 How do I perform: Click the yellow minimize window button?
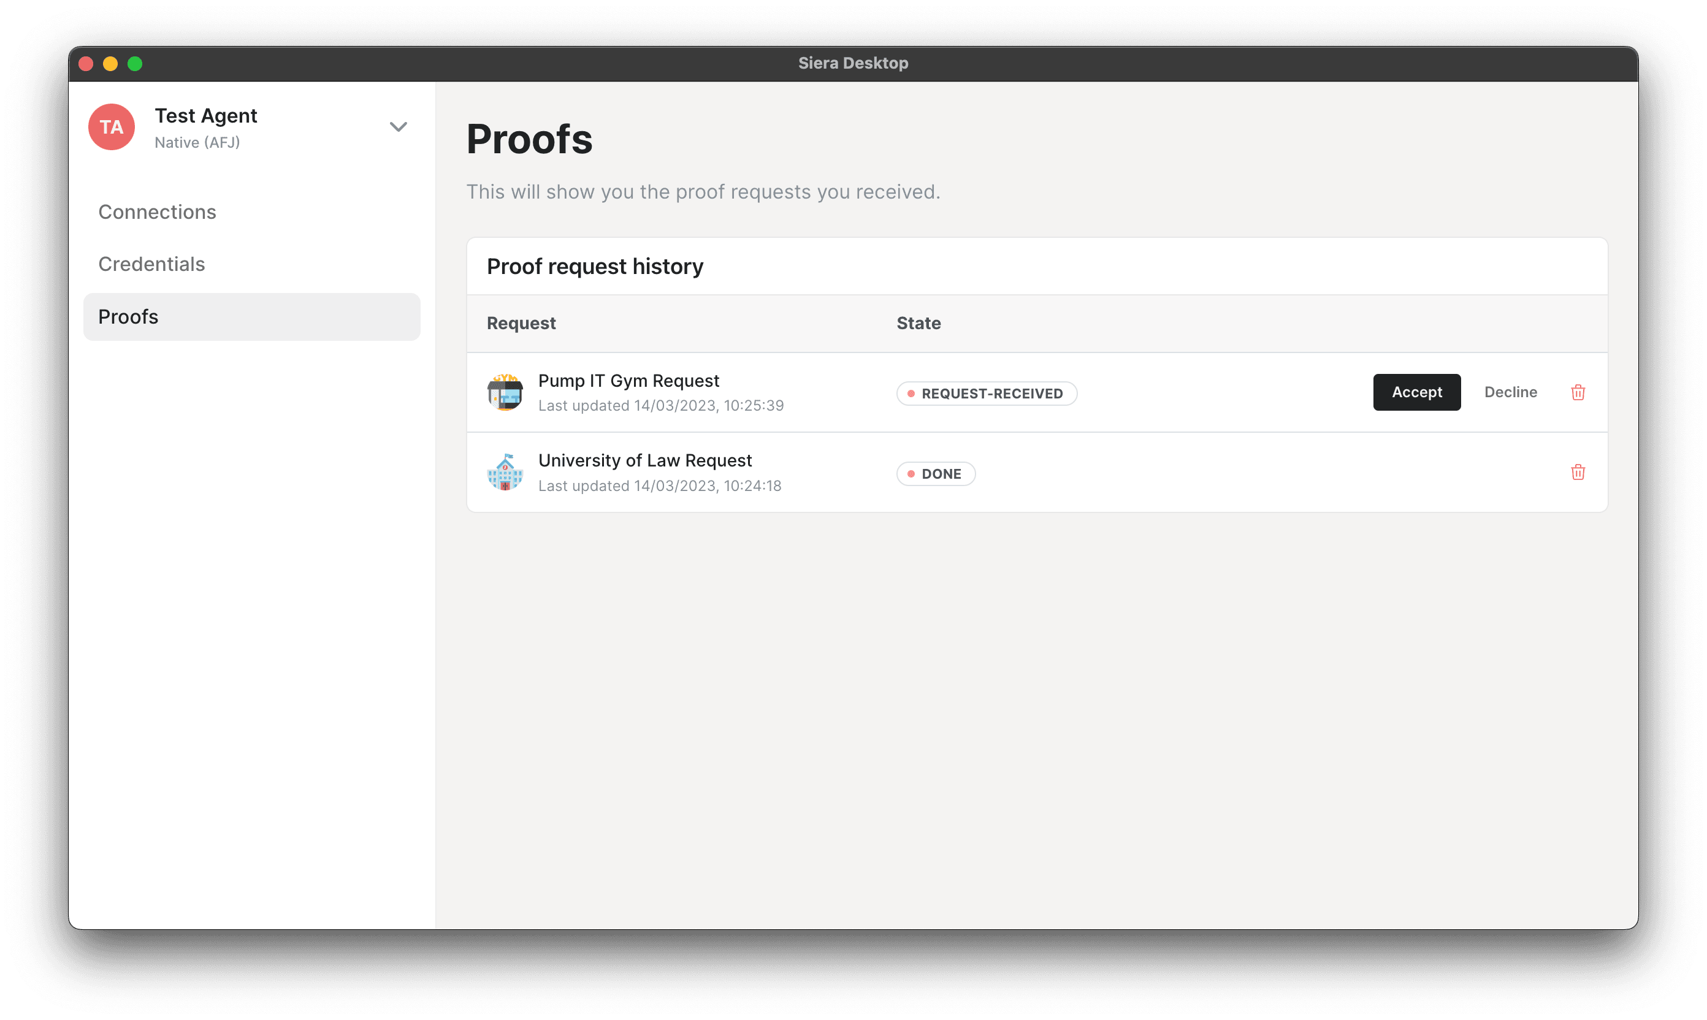click(x=110, y=64)
